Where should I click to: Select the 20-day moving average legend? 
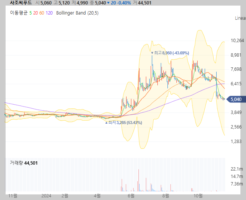[35, 13]
